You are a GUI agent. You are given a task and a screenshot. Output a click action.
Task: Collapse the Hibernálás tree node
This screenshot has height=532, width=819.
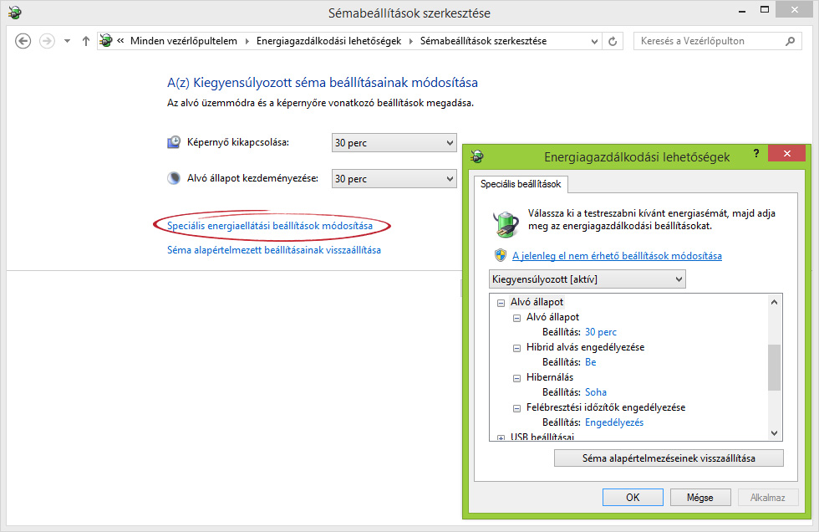click(517, 377)
